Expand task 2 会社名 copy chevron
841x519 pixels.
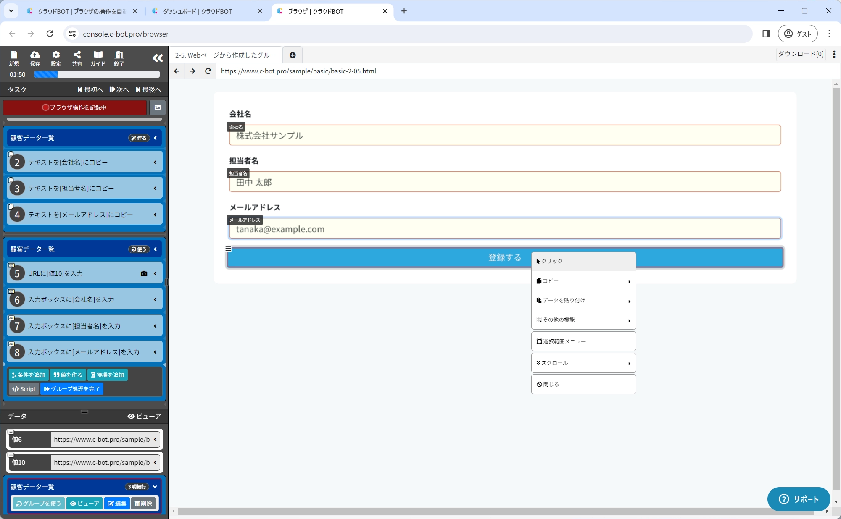[x=155, y=163]
